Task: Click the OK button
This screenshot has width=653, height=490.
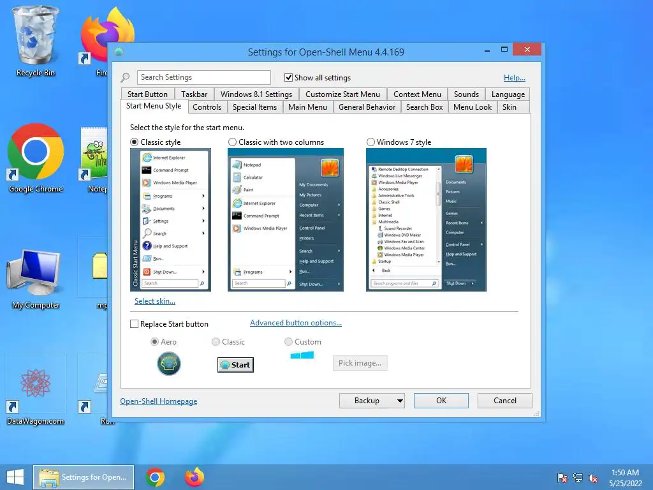Action: (x=441, y=401)
